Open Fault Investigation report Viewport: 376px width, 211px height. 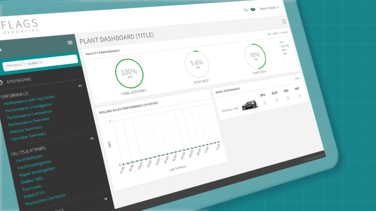point(34,165)
